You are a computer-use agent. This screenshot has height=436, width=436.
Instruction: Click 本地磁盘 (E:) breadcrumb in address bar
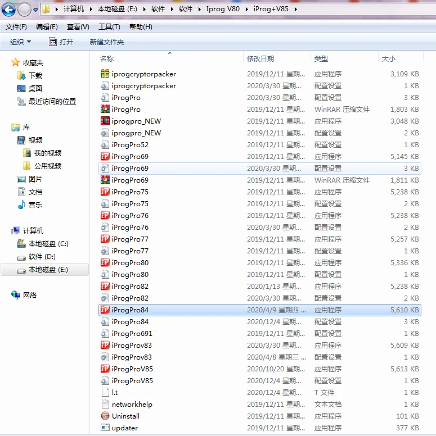click(117, 9)
